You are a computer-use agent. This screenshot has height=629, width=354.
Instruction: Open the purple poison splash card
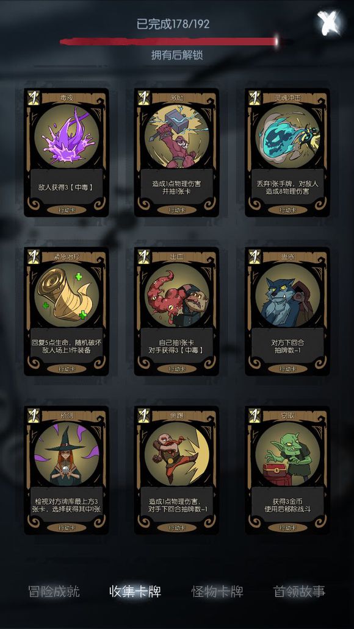tap(67, 152)
